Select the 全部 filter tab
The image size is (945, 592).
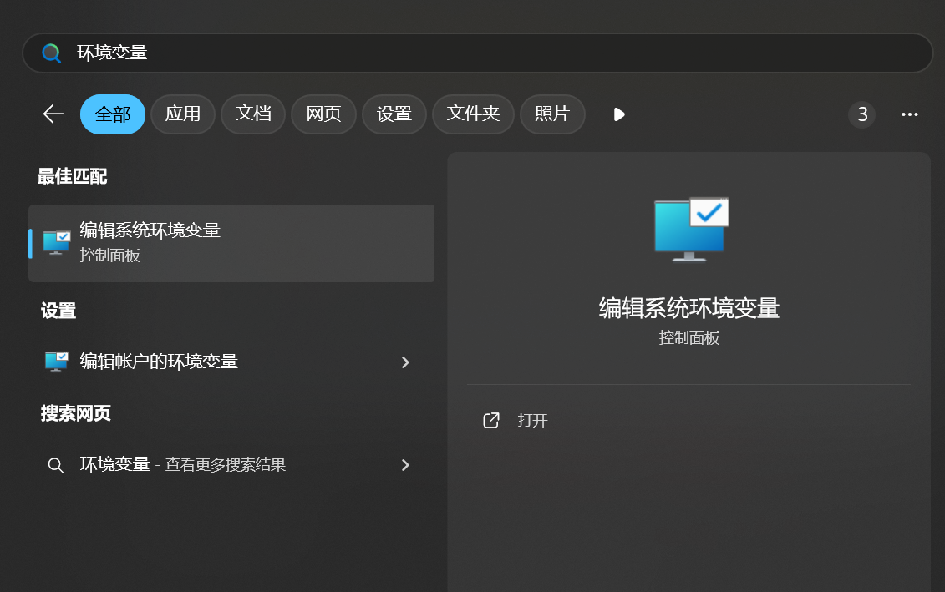tap(113, 114)
